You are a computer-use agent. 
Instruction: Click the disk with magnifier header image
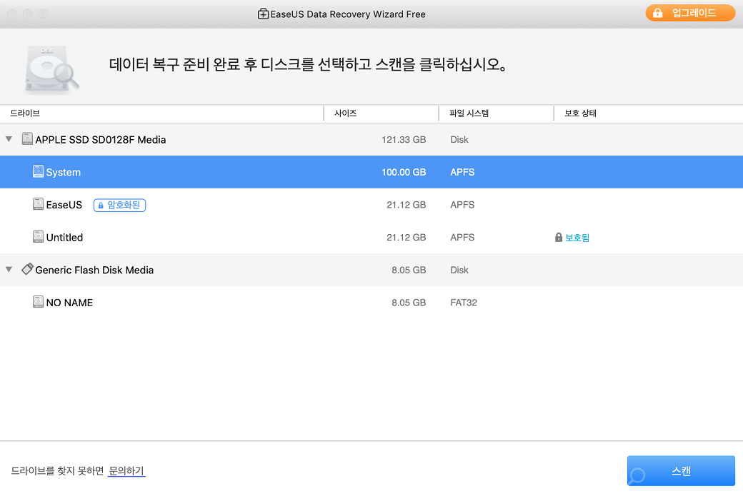(51, 69)
